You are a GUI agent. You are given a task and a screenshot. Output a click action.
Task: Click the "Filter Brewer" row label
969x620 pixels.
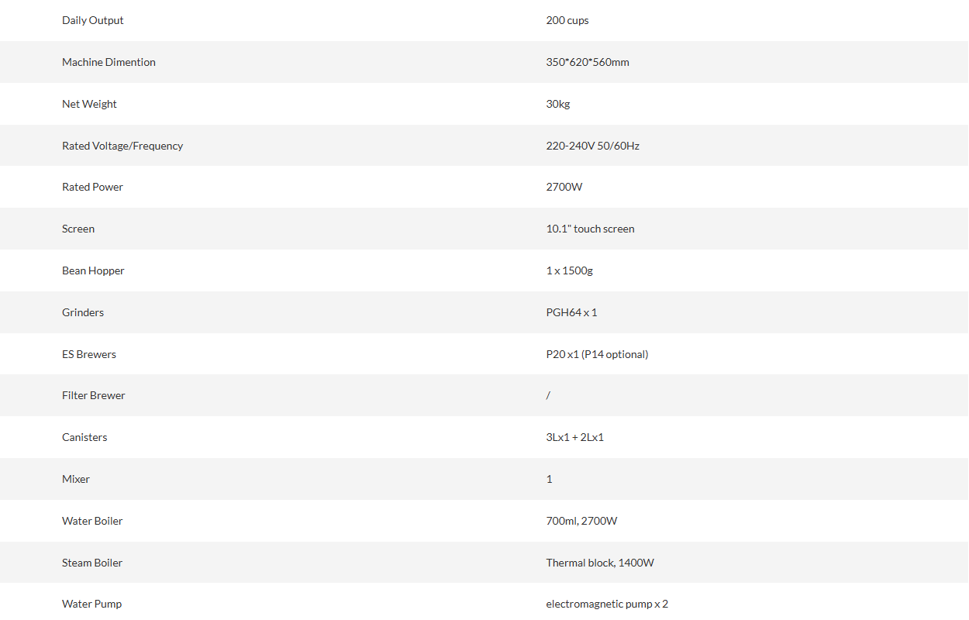[93, 395]
